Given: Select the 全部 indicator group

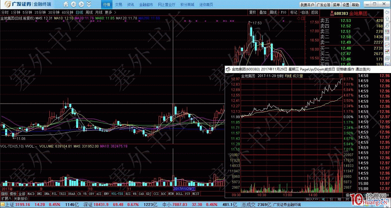Looking at the screenshot, I should point(22,194).
